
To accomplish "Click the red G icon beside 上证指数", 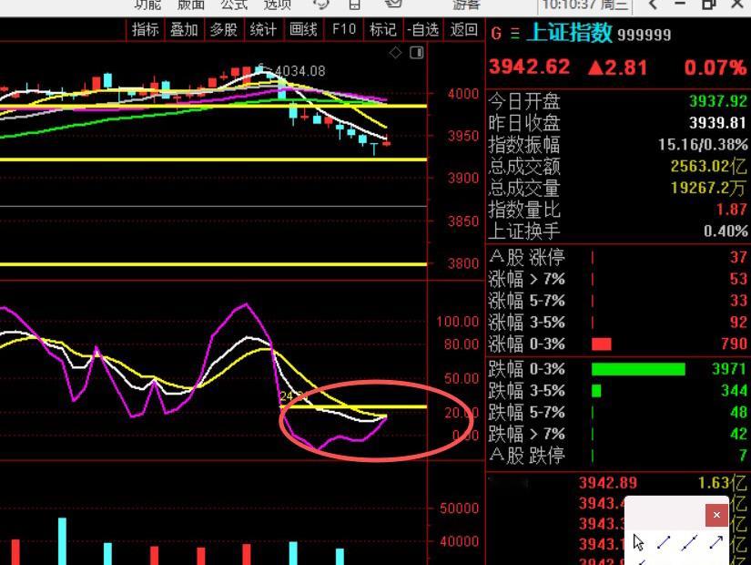I will tap(496, 34).
